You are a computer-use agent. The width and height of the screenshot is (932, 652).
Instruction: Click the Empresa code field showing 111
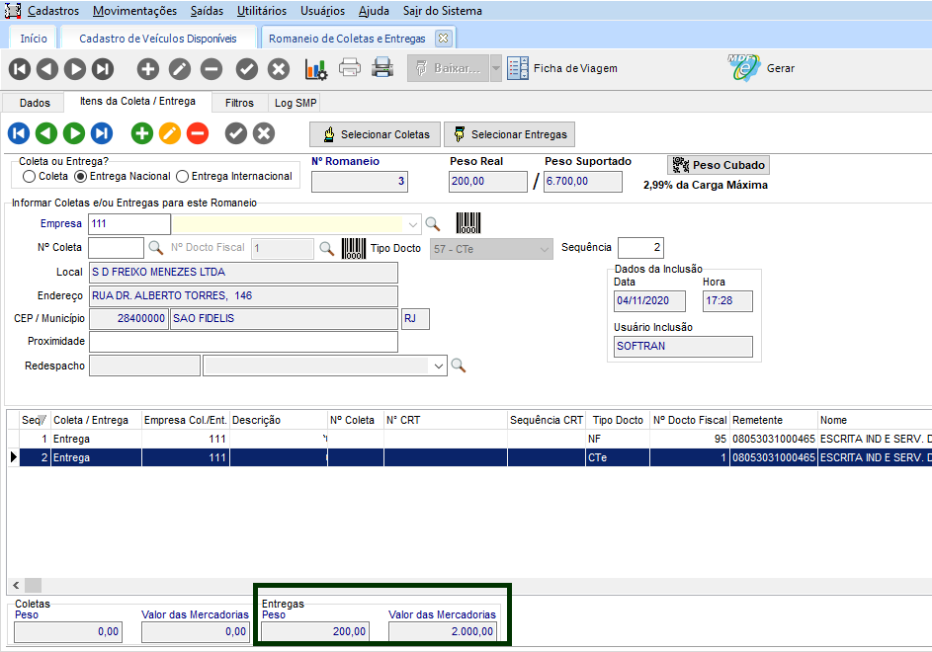[x=129, y=224]
